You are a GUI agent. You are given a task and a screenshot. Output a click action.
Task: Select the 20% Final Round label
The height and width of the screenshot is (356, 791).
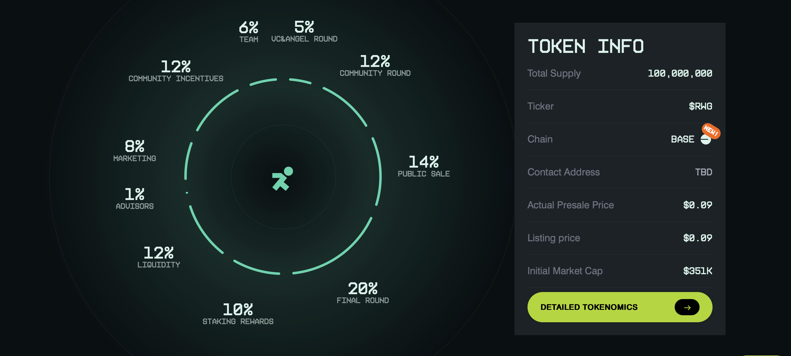[363, 293]
